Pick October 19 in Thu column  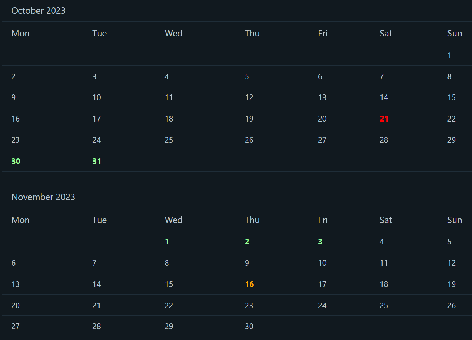coord(249,119)
